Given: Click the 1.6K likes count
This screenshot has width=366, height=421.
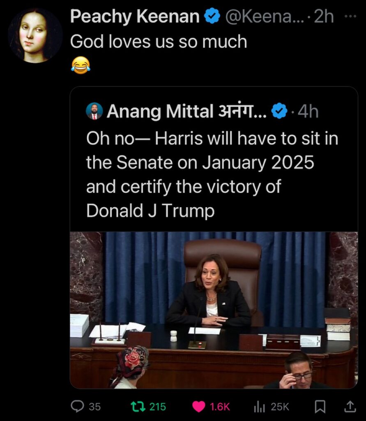Looking at the screenshot, I should (x=220, y=407).
